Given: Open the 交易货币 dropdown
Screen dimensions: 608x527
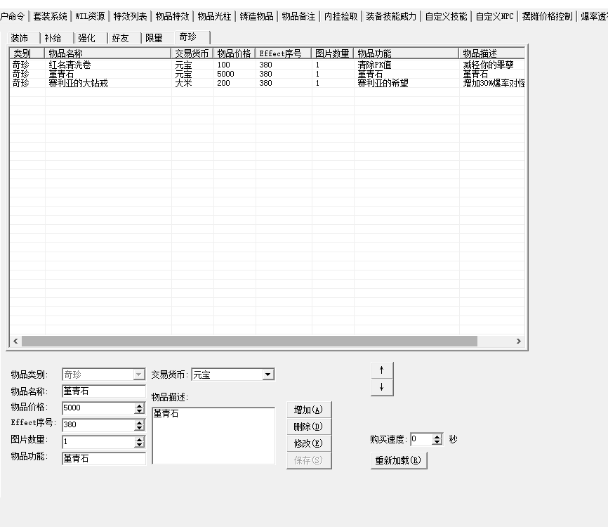Looking at the screenshot, I should [x=268, y=375].
